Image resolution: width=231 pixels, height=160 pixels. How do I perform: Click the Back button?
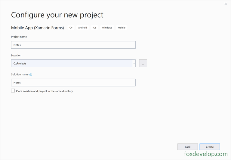tap(188, 147)
